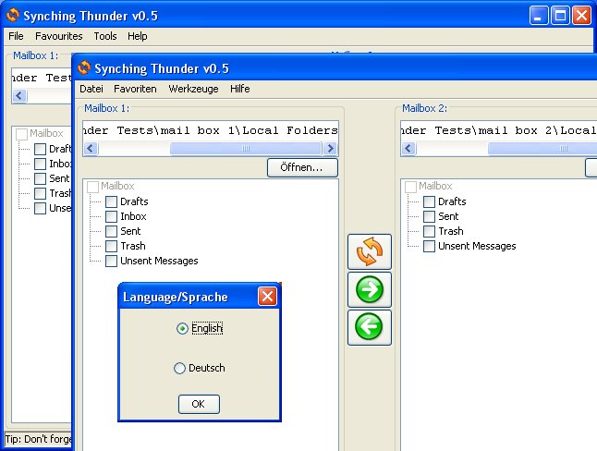Screen dimensions: 597x451
Task: Click the Mailbox 2 path text field
Action: point(499,130)
